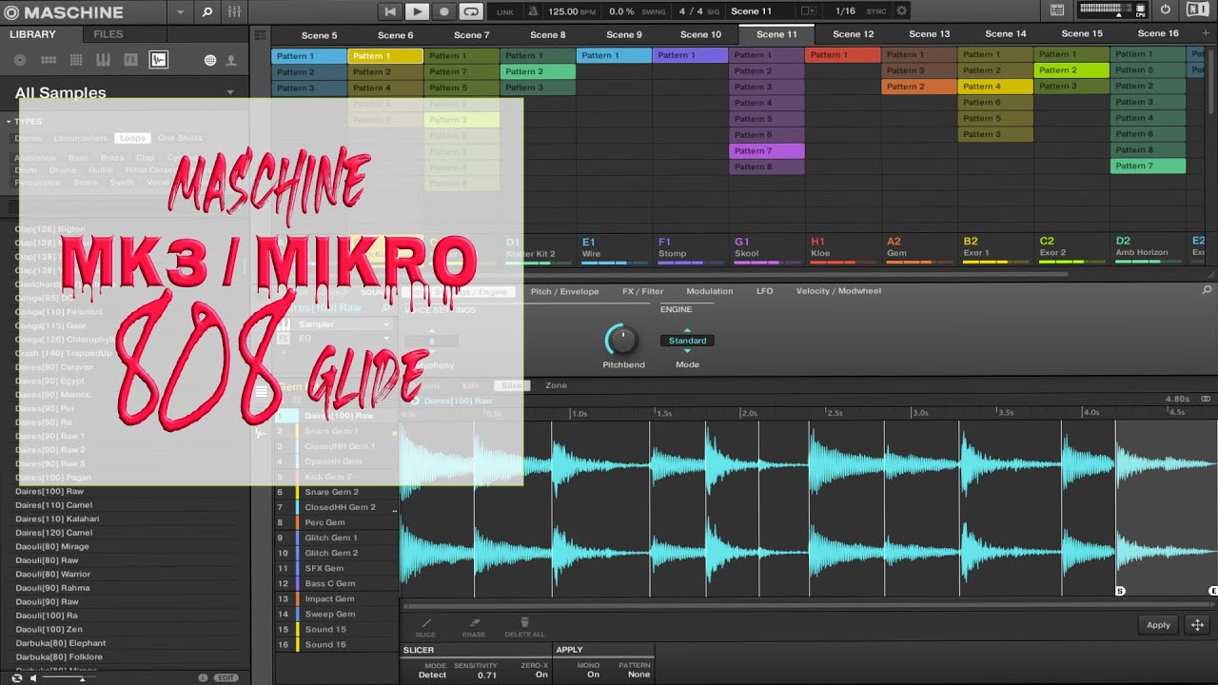Start playback with the Play button
This screenshot has width=1218, height=685.
click(x=417, y=11)
